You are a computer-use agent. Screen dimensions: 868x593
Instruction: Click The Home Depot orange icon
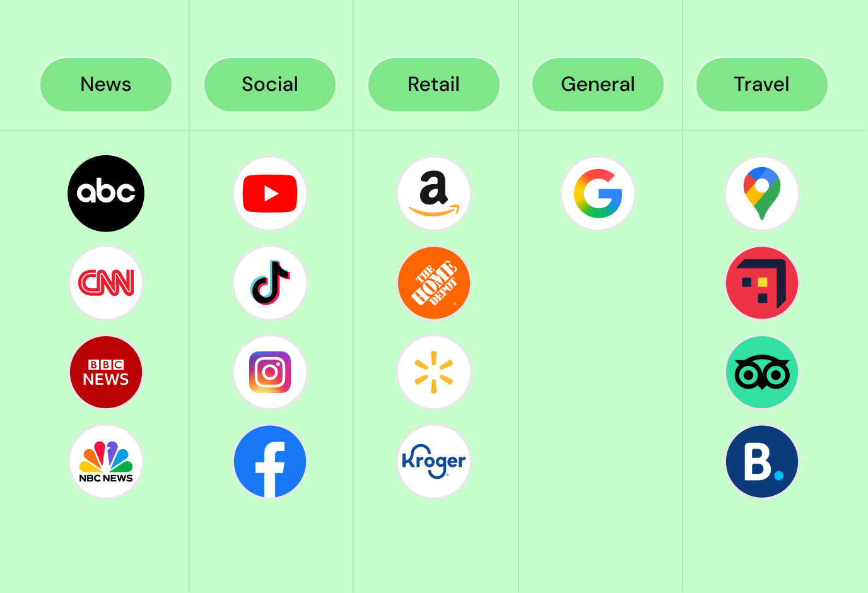click(x=434, y=283)
